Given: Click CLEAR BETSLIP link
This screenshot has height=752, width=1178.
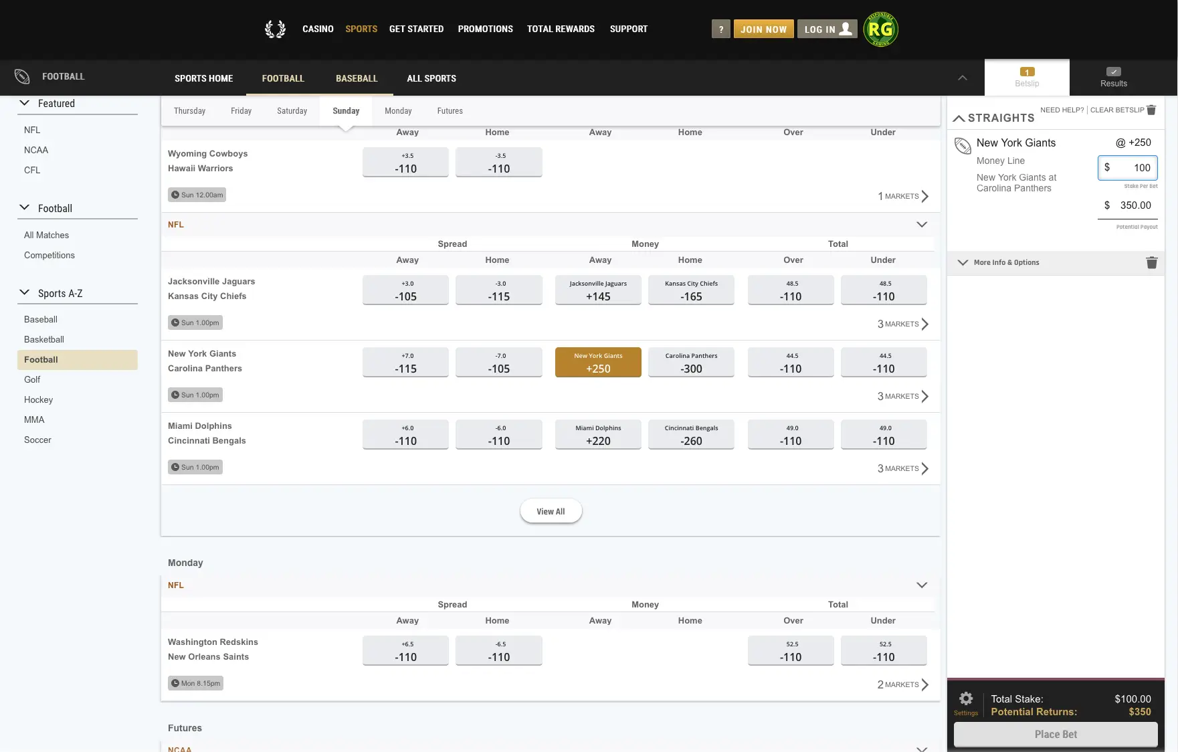Looking at the screenshot, I should (1117, 110).
